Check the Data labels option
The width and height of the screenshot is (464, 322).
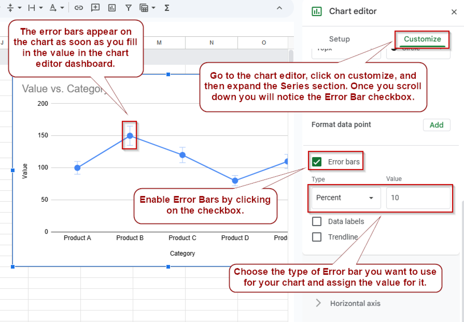[317, 221]
